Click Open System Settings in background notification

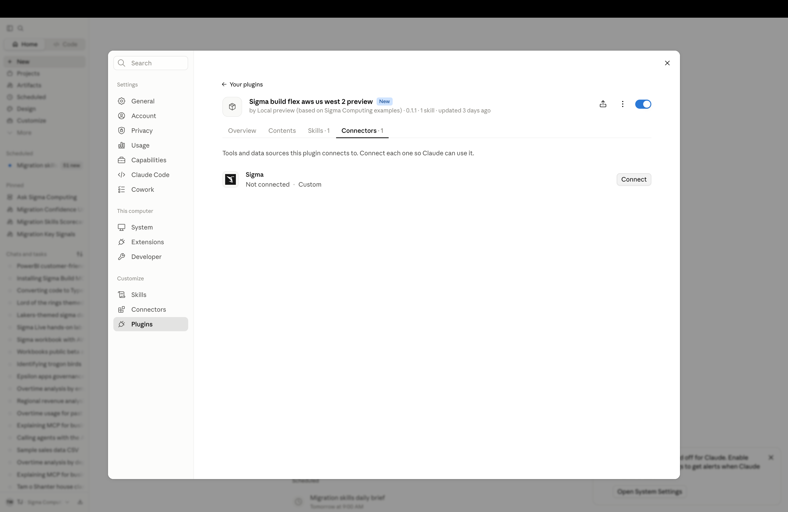(x=650, y=491)
